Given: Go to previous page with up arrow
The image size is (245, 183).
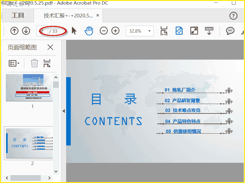Looking at the screenshot, I should tap(14, 31).
